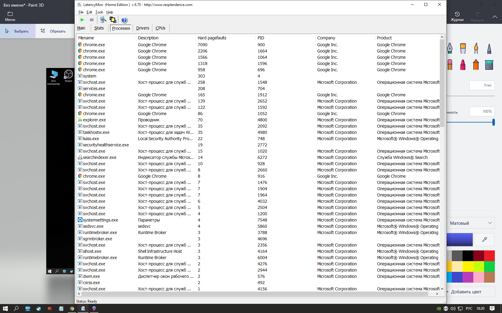The height and width of the screenshot is (313, 502).
Task: Open the Windows notification center
Action: coord(492,309)
